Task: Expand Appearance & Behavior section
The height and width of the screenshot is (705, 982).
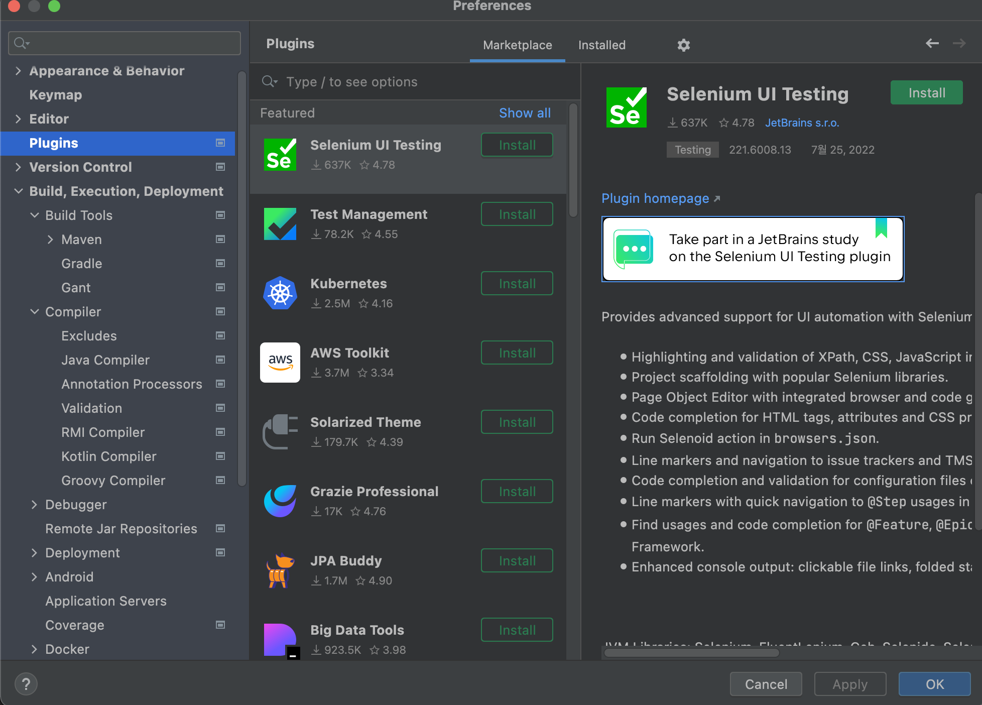Action: (18, 71)
